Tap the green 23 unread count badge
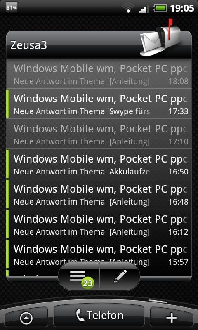The image size is (198, 330). [x=87, y=283]
